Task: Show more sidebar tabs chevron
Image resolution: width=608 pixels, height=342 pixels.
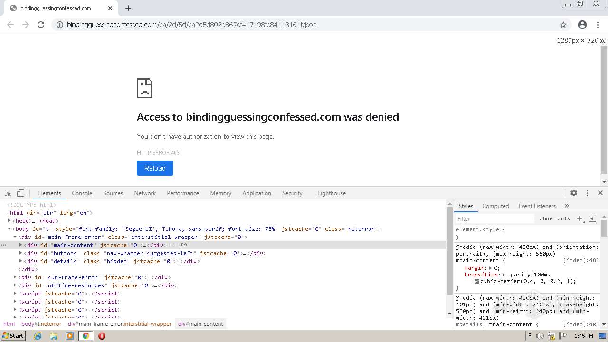Action: click(x=567, y=206)
